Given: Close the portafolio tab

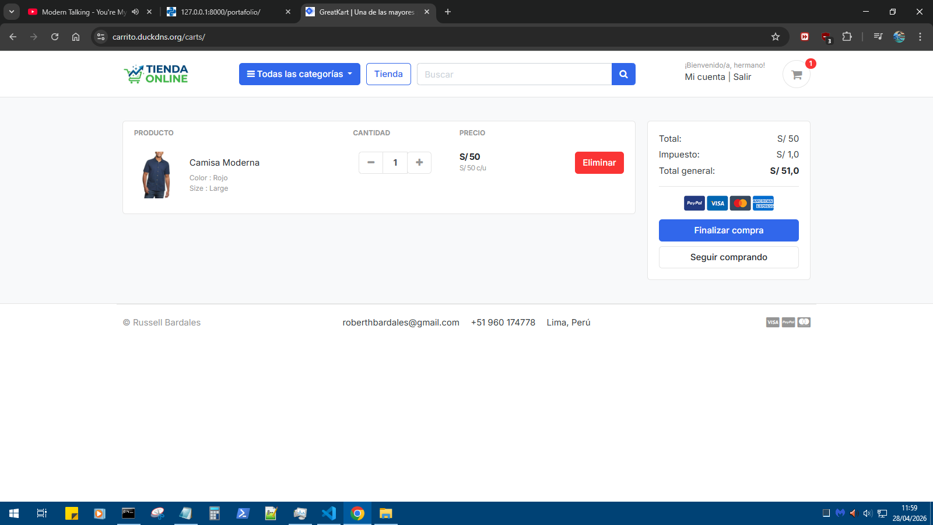Looking at the screenshot, I should tap(288, 12).
